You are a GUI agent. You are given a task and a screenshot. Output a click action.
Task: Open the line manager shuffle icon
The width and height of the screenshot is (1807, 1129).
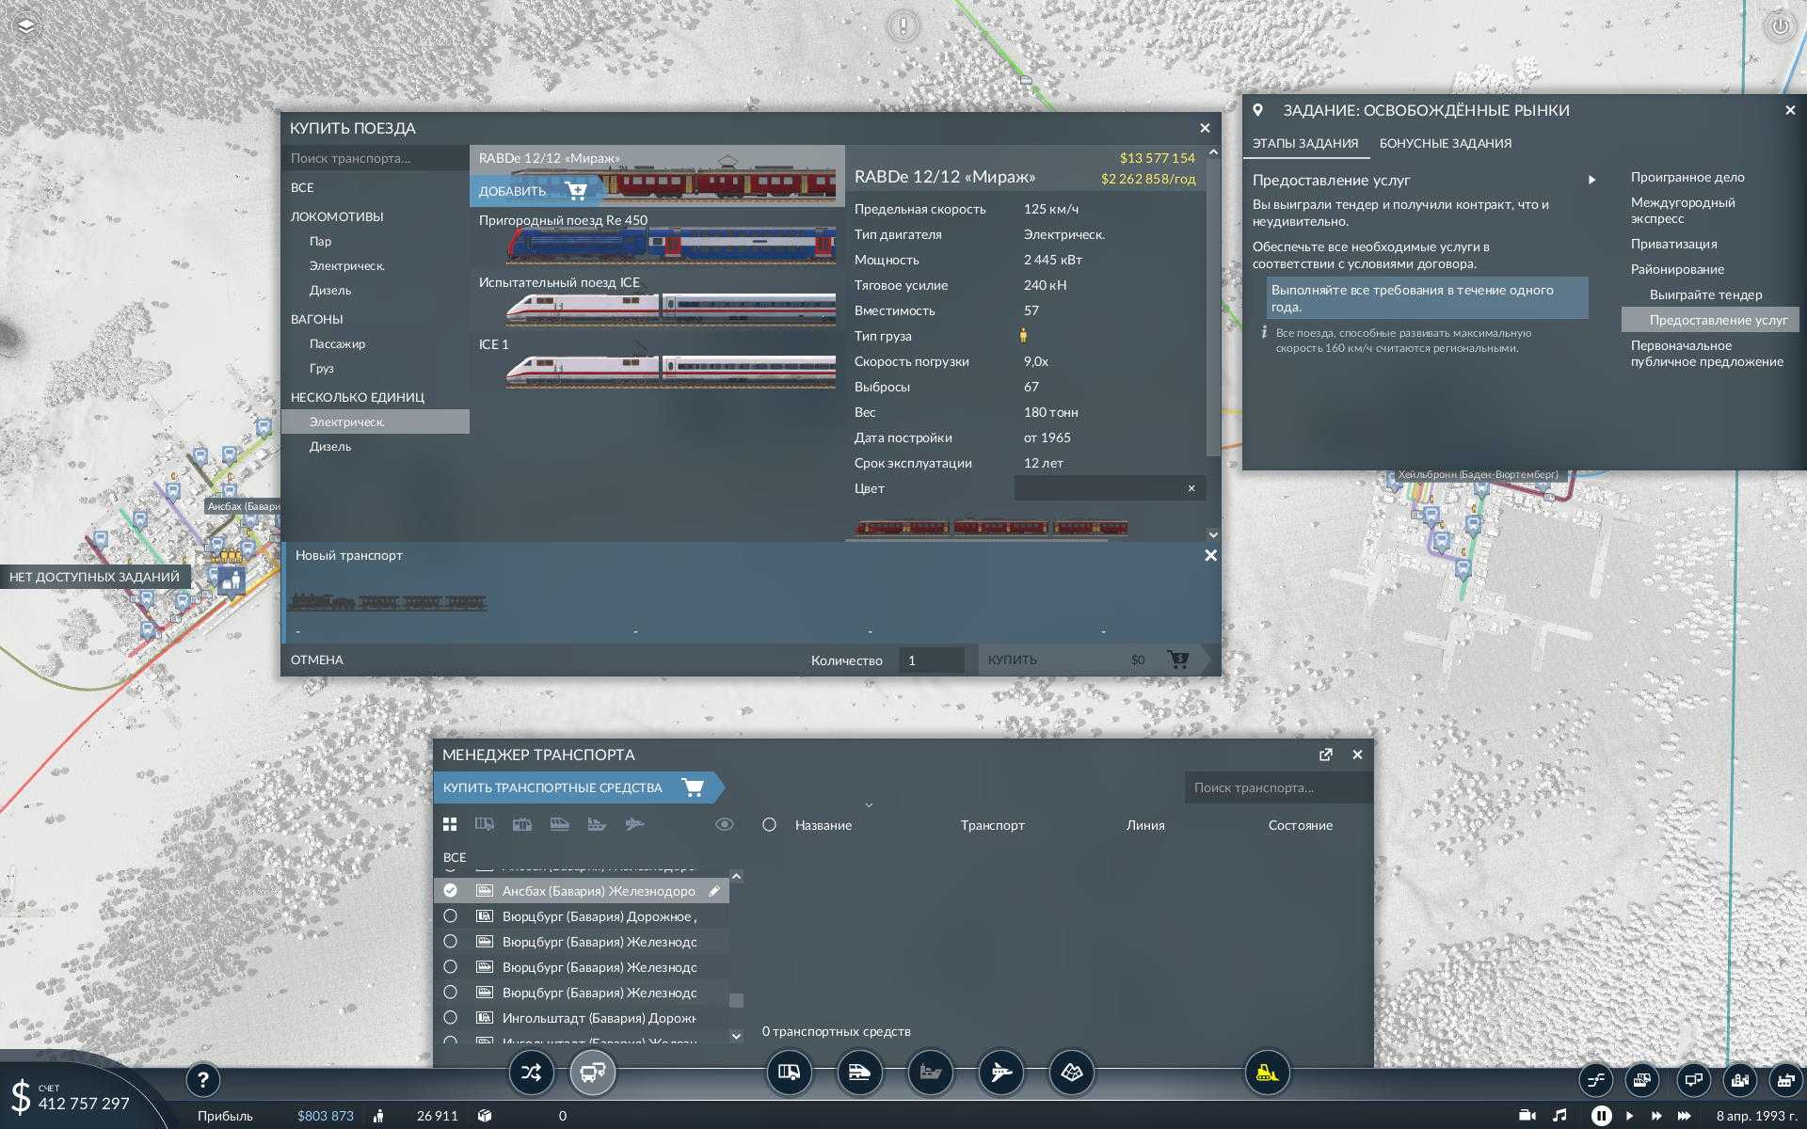coord(531,1072)
